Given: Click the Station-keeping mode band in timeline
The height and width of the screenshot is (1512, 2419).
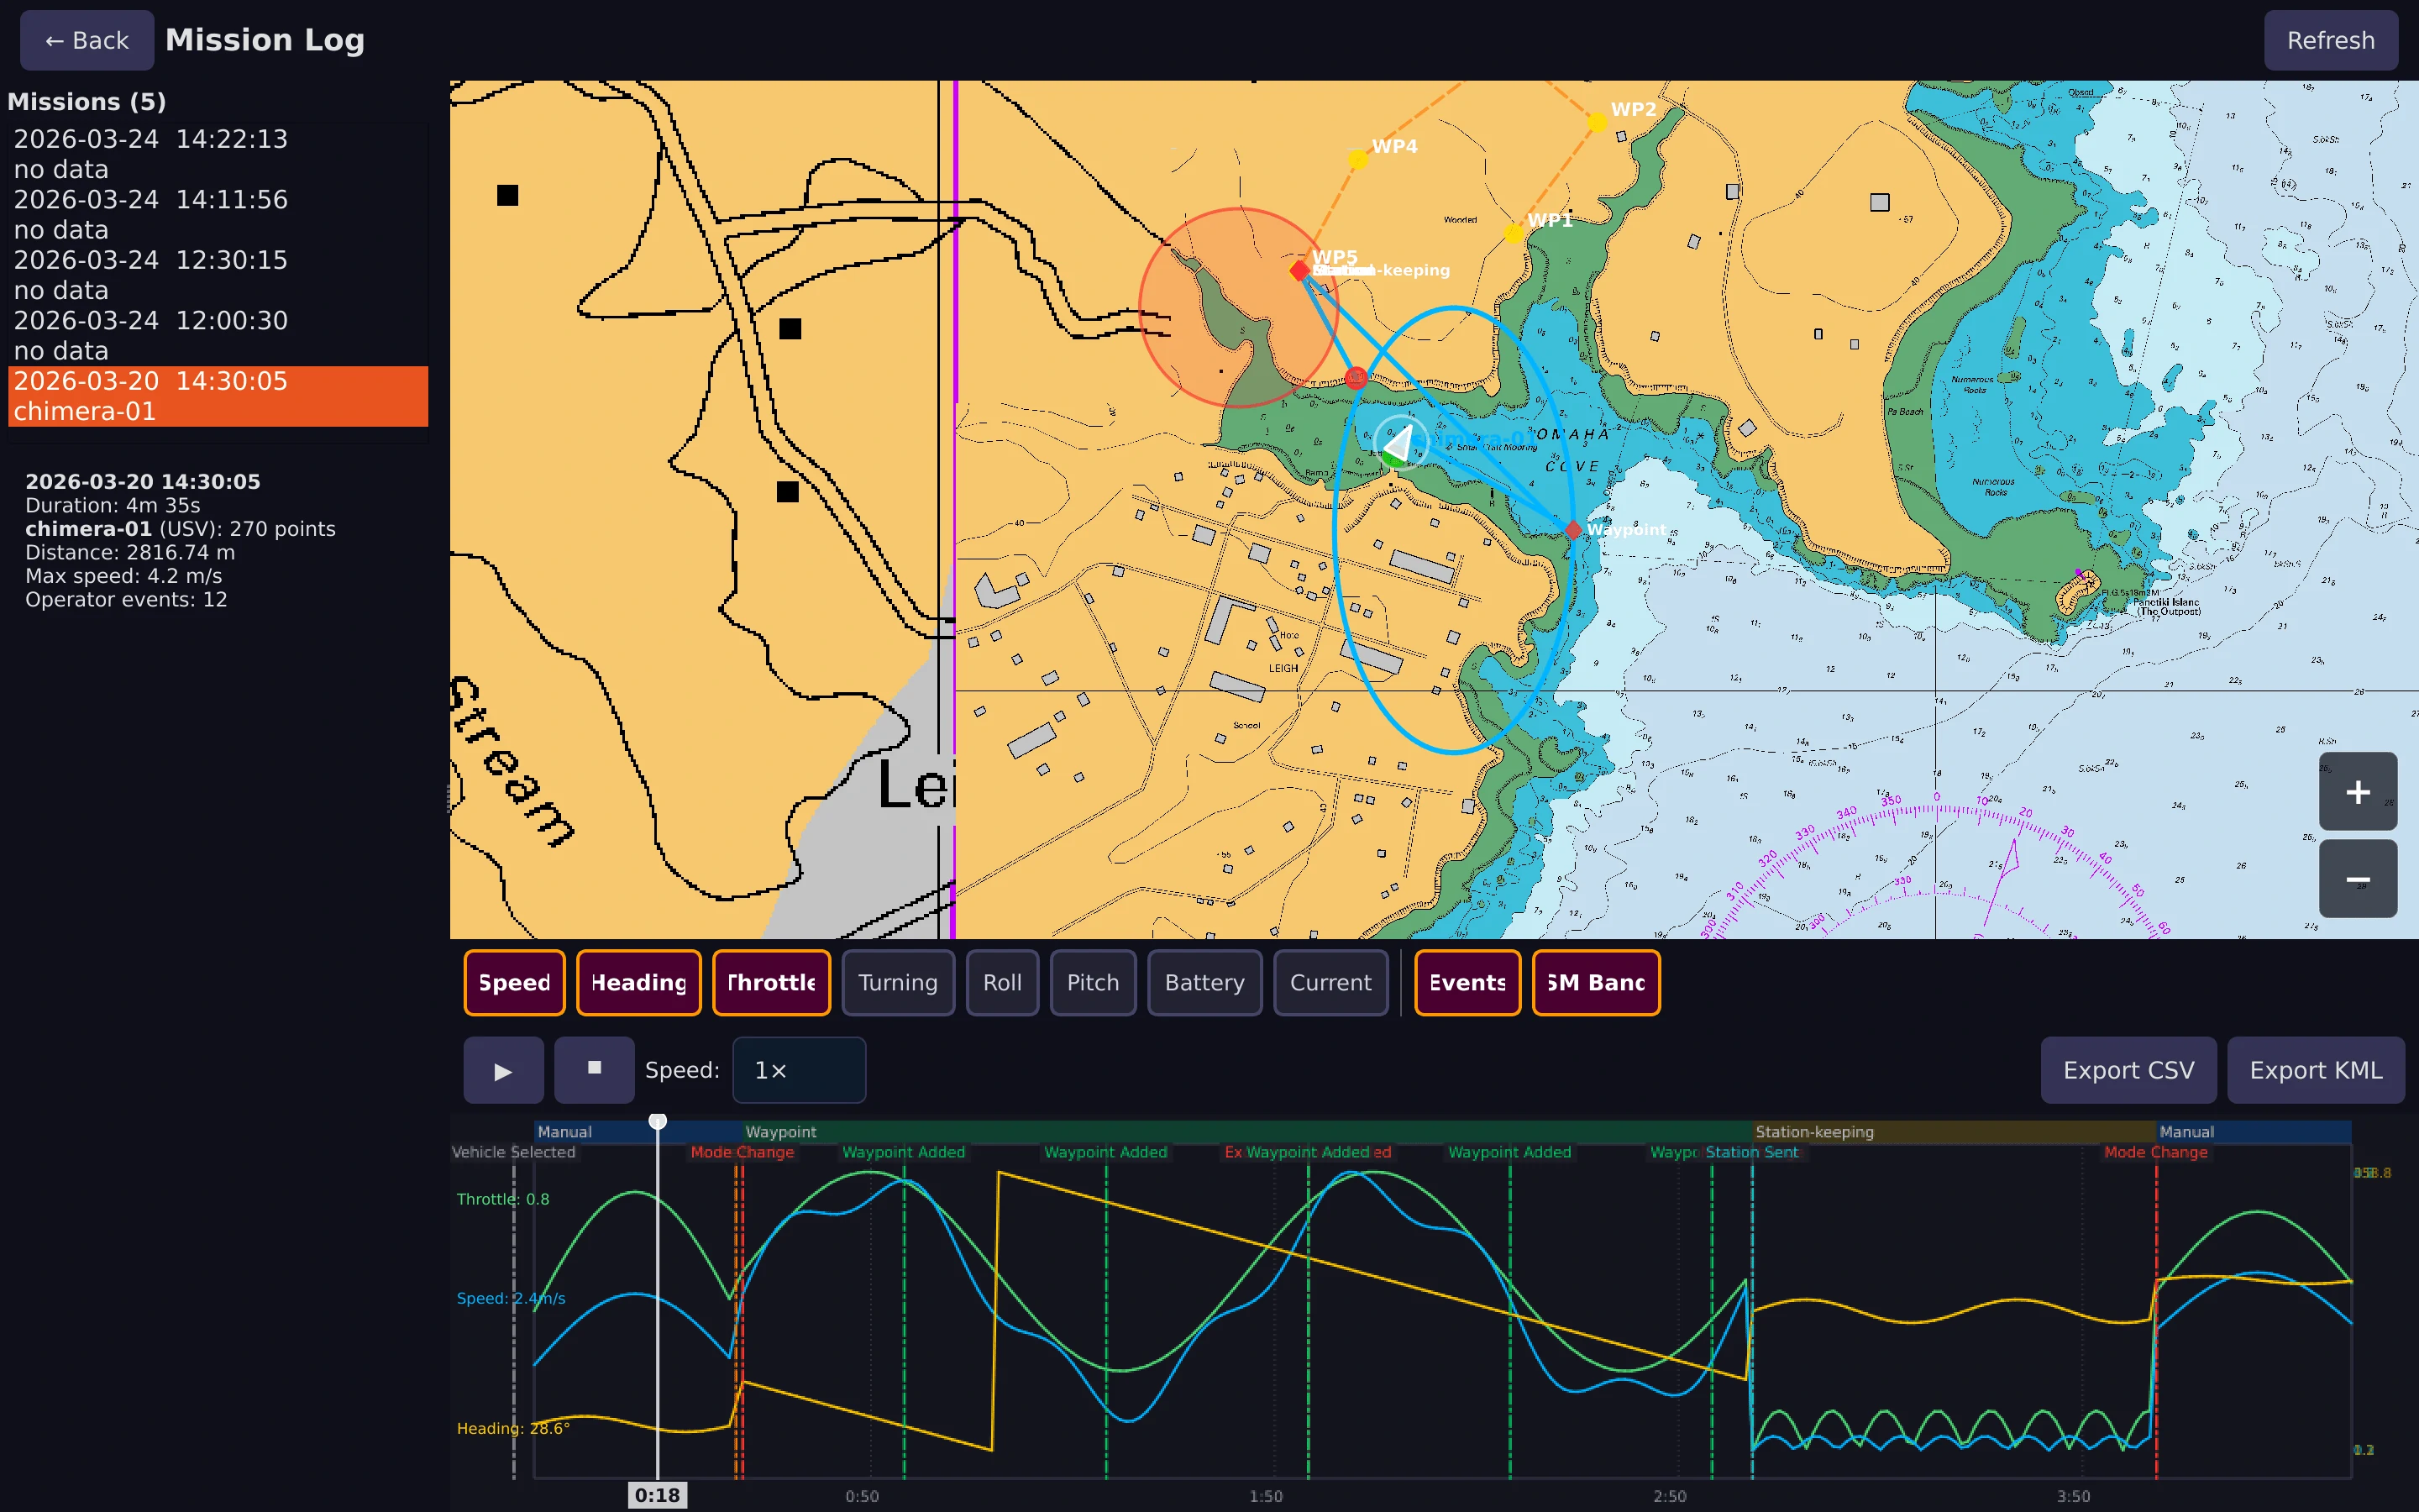Looking at the screenshot, I should tap(1953, 1132).
